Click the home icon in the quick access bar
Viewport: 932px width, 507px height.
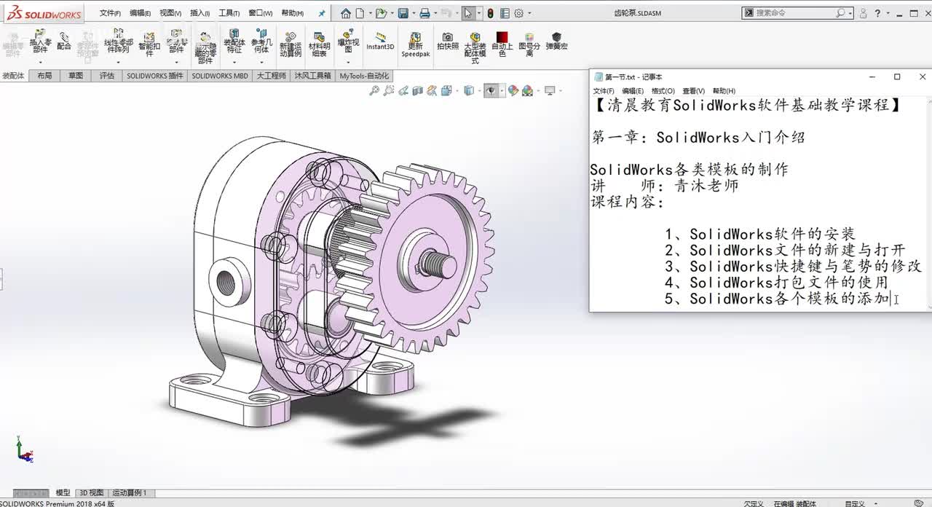pyautogui.click(x=346, y=13)
